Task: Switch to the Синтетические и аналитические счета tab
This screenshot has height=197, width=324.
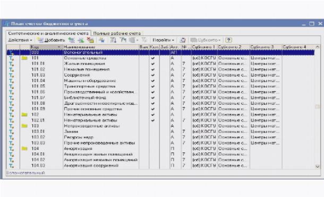Action: coord(48,33)
